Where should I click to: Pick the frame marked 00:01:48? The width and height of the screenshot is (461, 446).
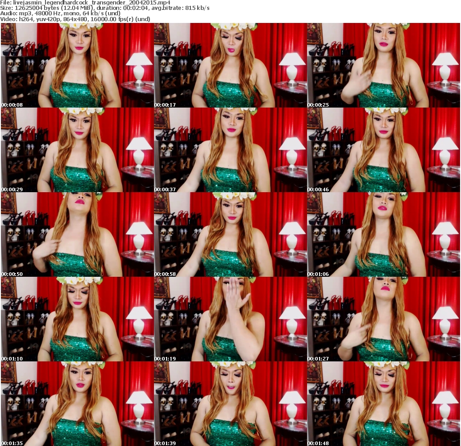click(x=384, y=404)
